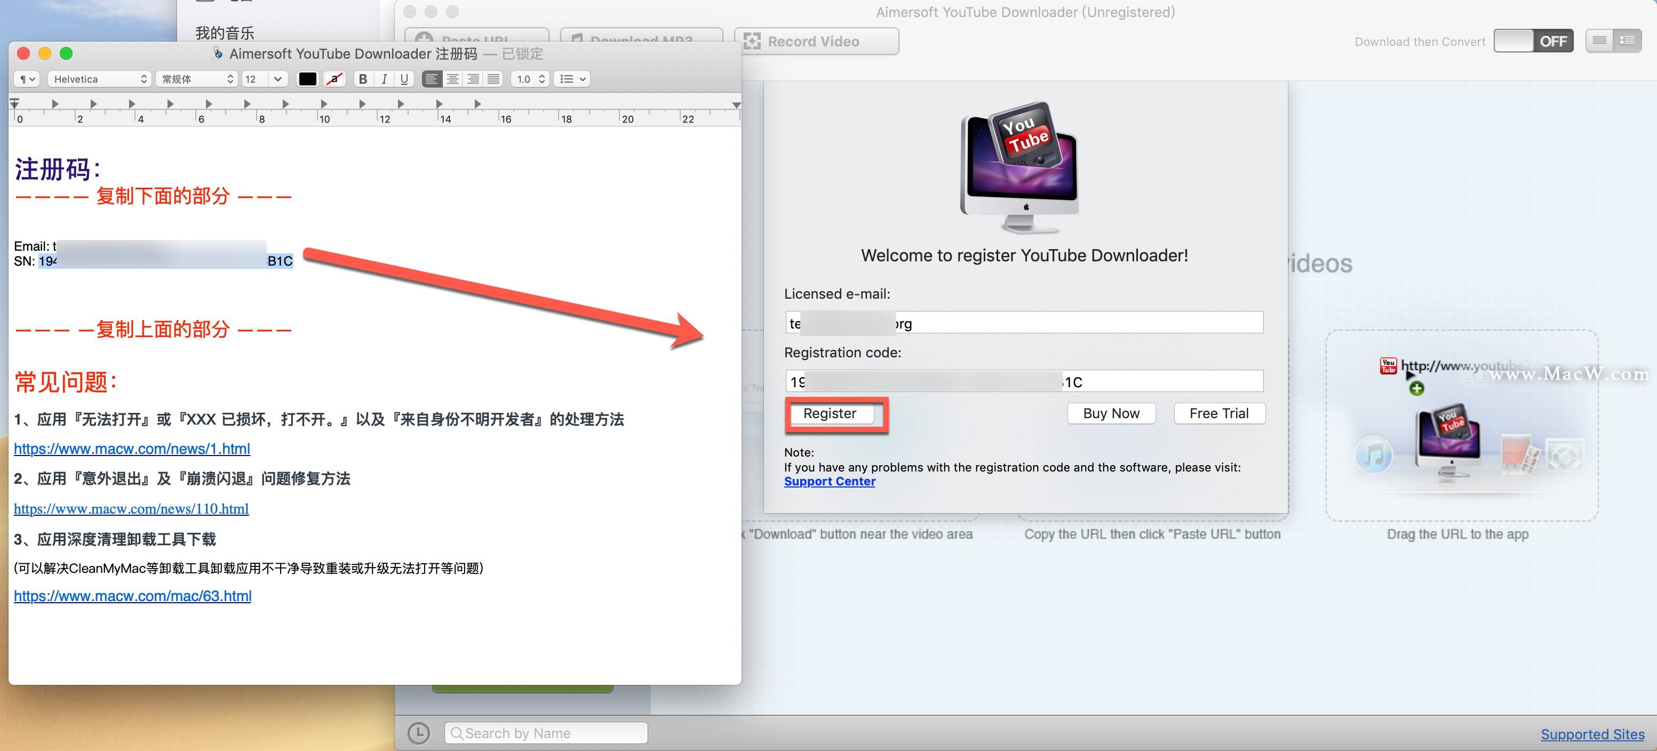Expand the font size 12 dropdown arrow

coord(278,79)
